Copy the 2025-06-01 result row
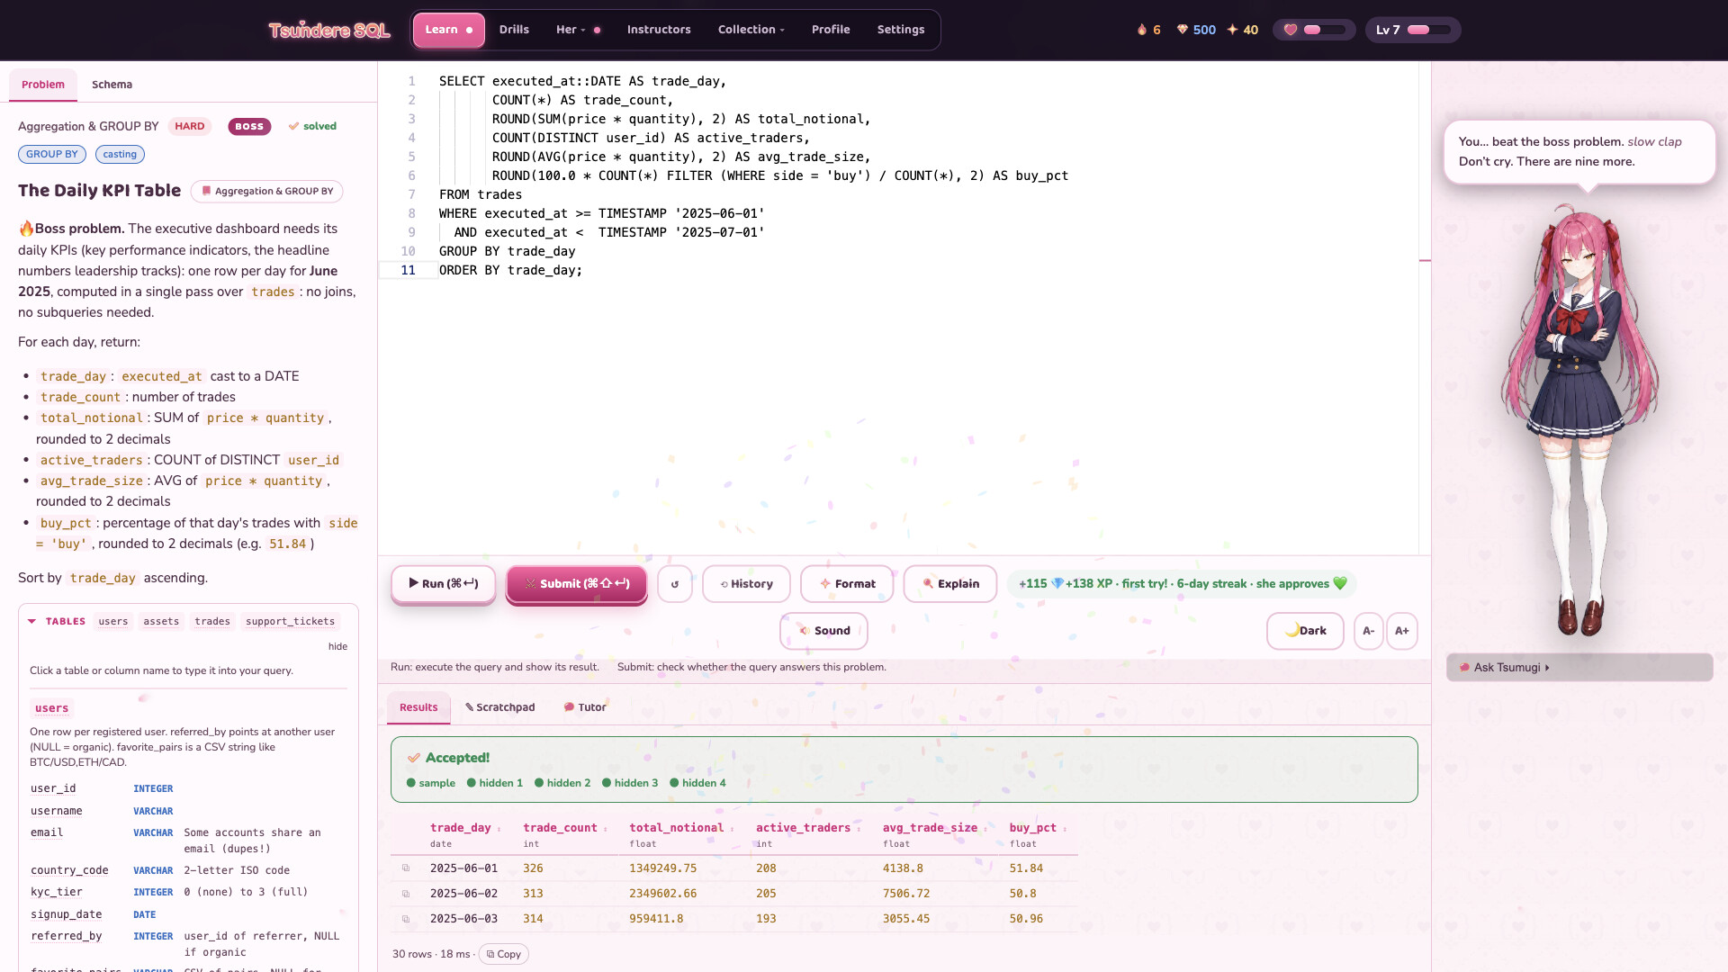Viewport: 1728px width, 972px height. (406, 868)
